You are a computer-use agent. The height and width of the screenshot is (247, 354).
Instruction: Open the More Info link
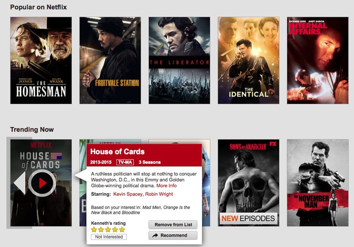[x=167, y=186]
